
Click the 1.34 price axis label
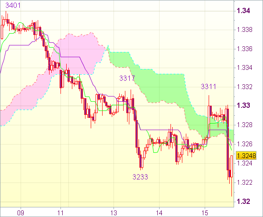[243, 11]
